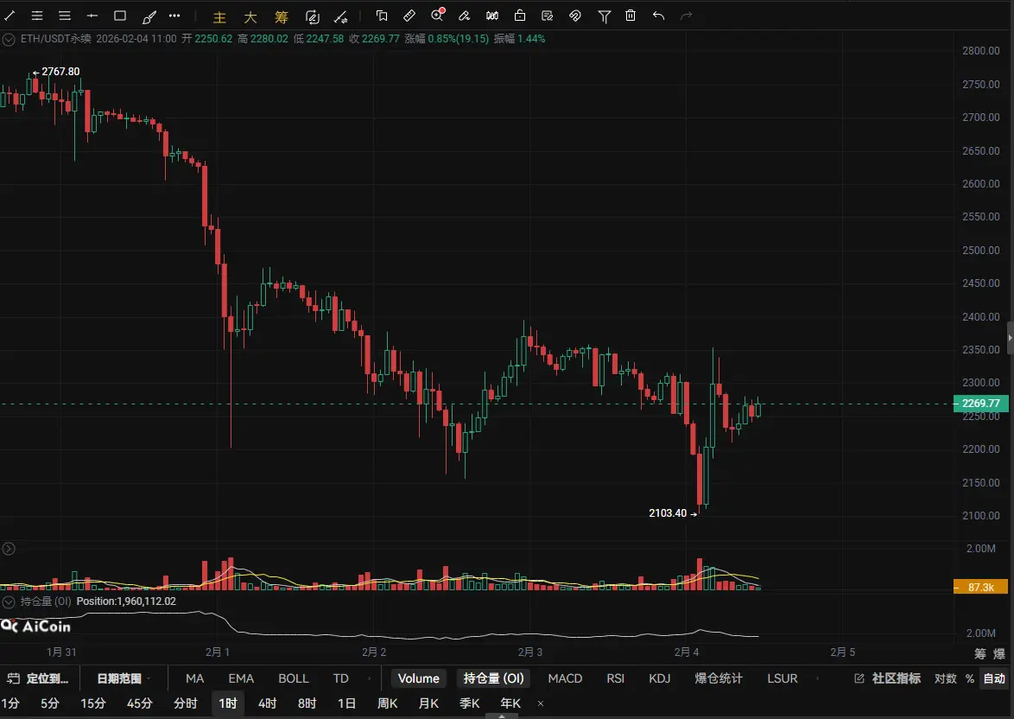
Task: Click the redo arrow icon
Action: (686, 16)
